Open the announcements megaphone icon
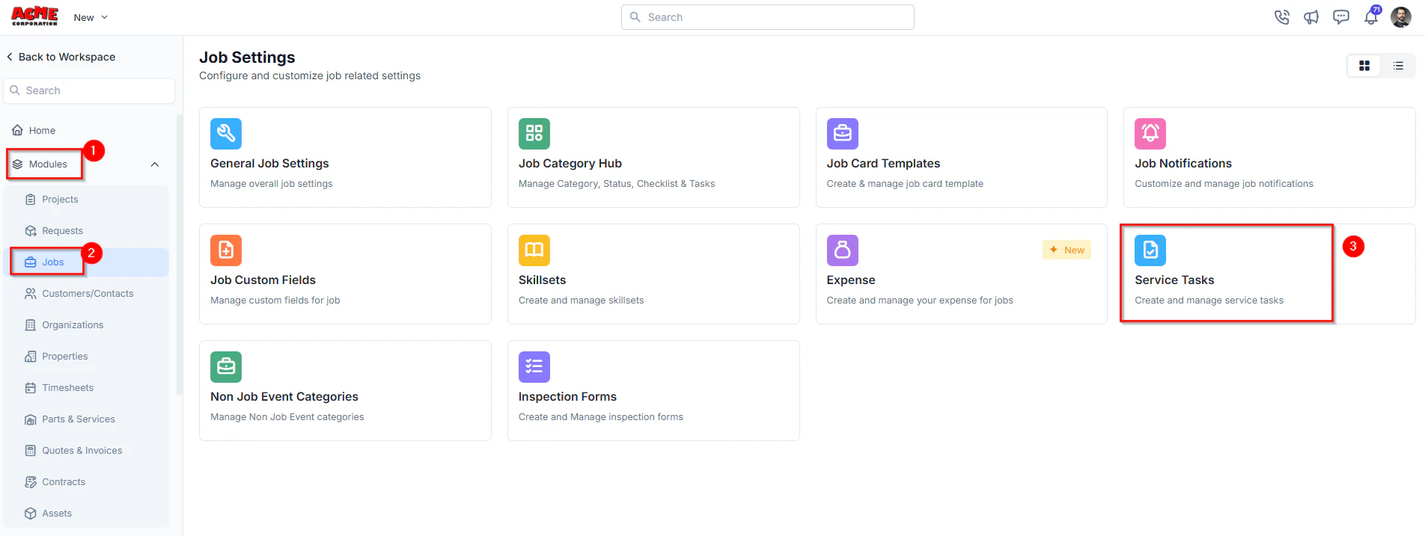 [x=1311, y=17]
